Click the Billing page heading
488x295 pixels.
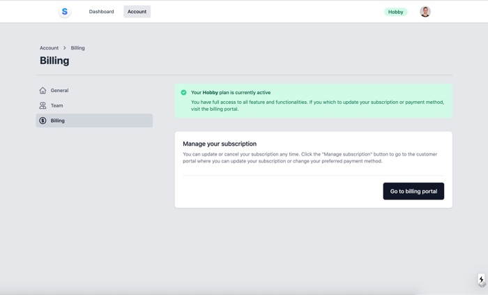54,61
